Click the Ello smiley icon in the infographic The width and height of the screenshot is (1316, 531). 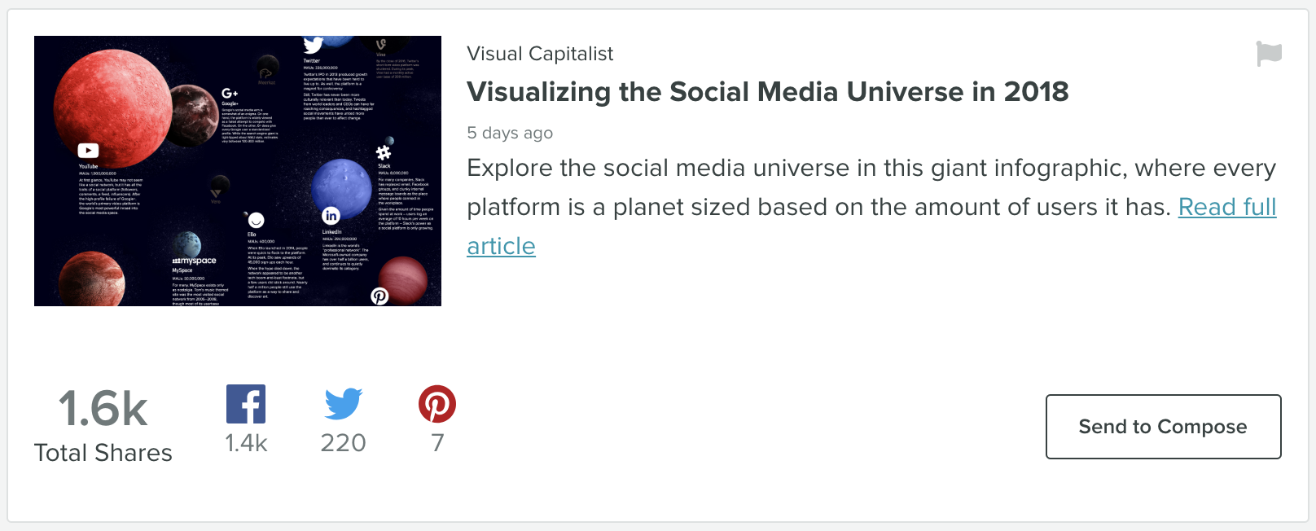[256, 221]
